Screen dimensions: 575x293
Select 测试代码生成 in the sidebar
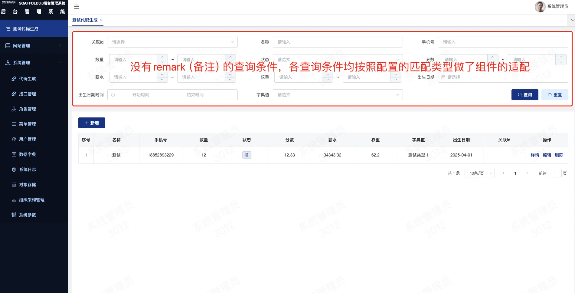pos(34,29)
